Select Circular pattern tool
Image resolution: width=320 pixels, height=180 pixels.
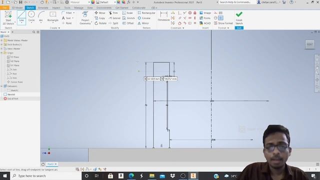[144, 18]
